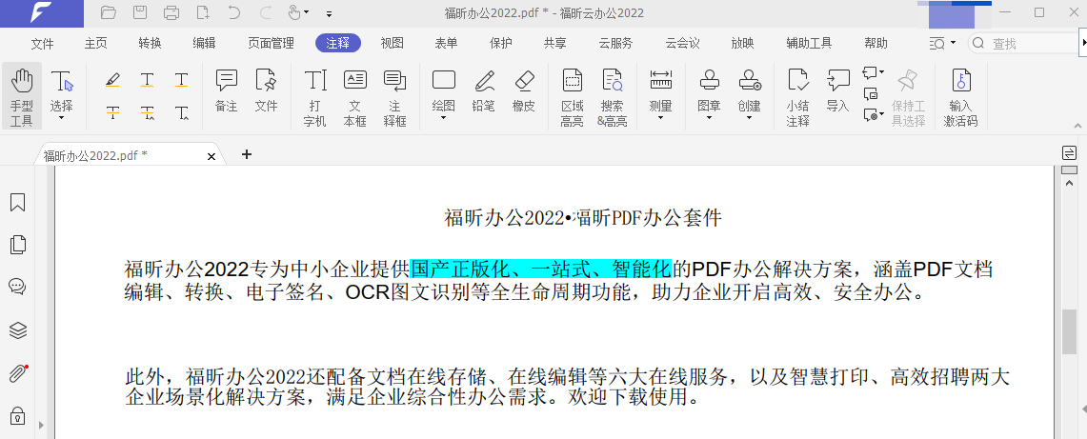Viewport: 1087px width, 439px height.
Task: Click the Open folder icon in quick toolbar
Action: tap(109, 12)
